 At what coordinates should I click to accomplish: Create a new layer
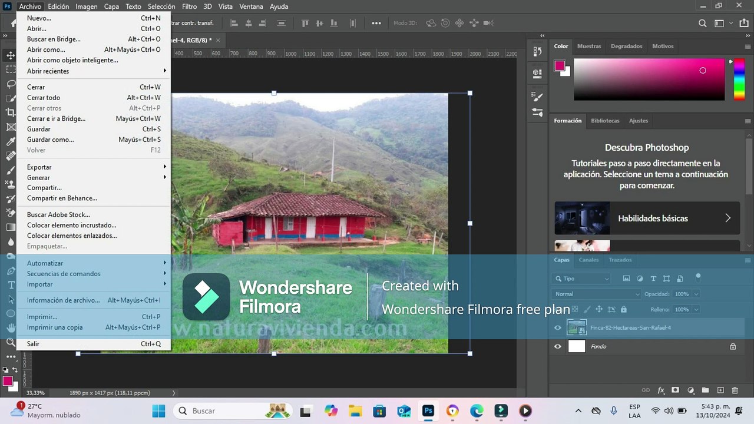point(720,390)
